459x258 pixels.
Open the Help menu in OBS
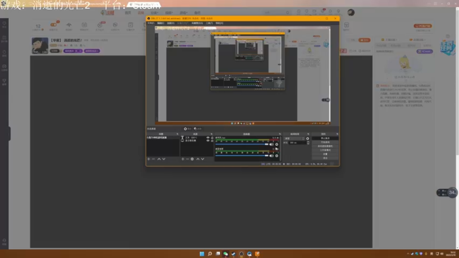219,23
